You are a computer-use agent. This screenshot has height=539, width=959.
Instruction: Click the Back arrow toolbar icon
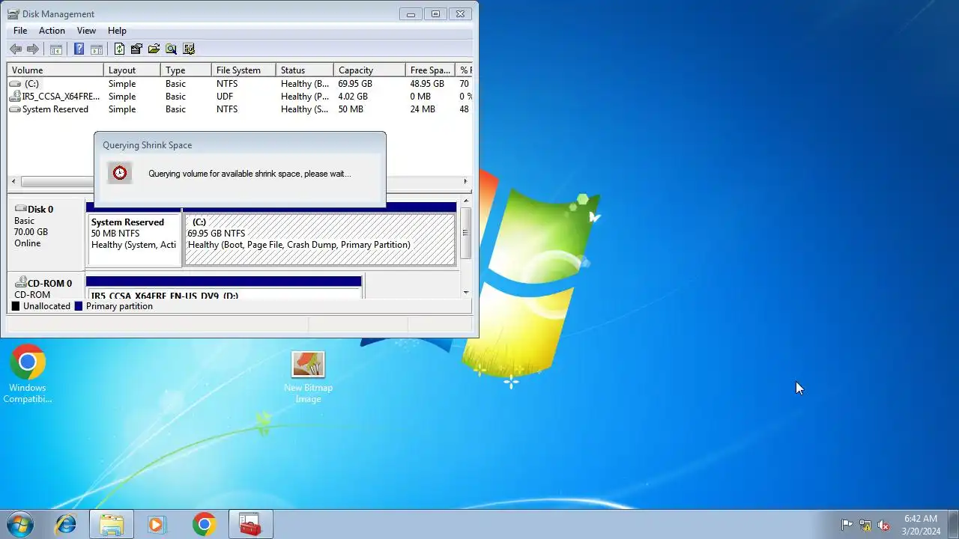16,49
